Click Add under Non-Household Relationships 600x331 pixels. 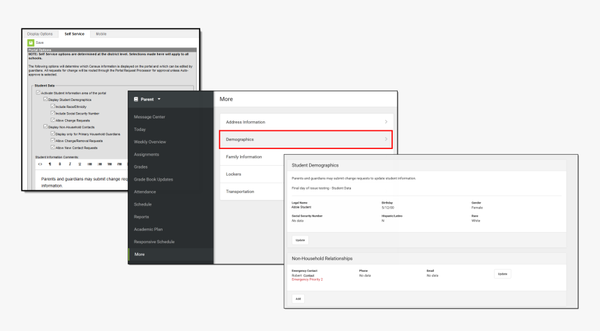298,299
